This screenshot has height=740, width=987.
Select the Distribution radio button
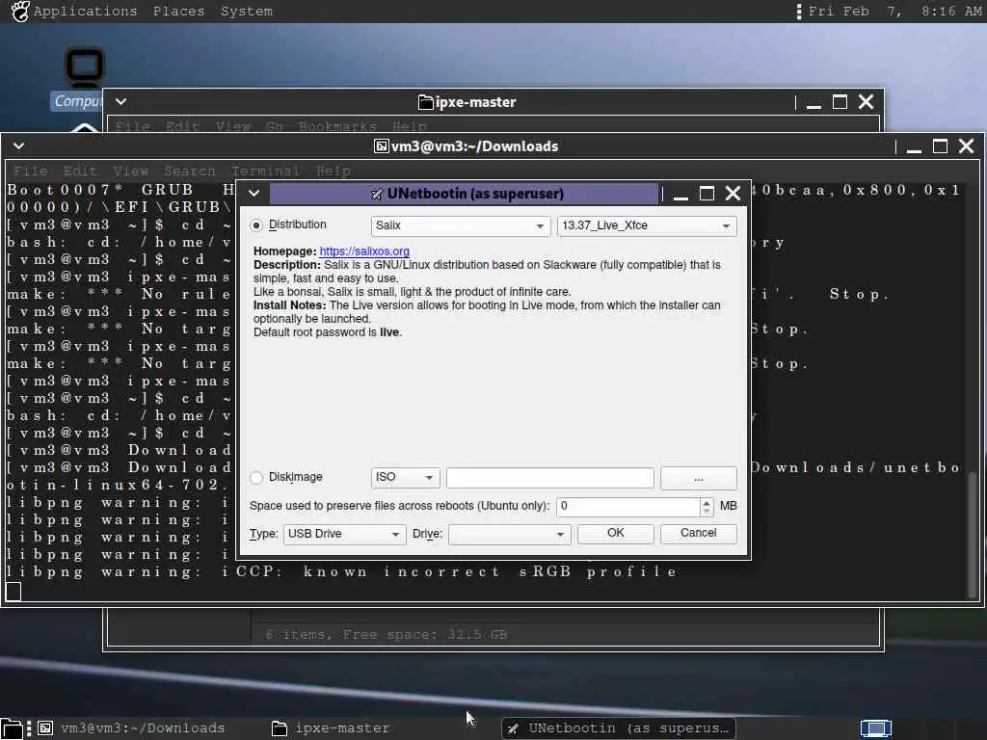256,225
